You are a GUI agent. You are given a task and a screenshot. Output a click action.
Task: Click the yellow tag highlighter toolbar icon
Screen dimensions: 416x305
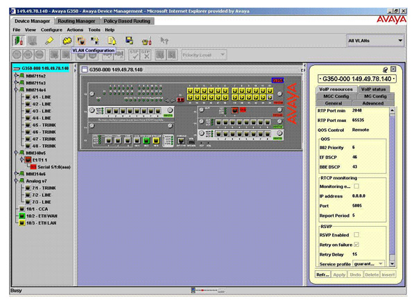click(49, 41)
